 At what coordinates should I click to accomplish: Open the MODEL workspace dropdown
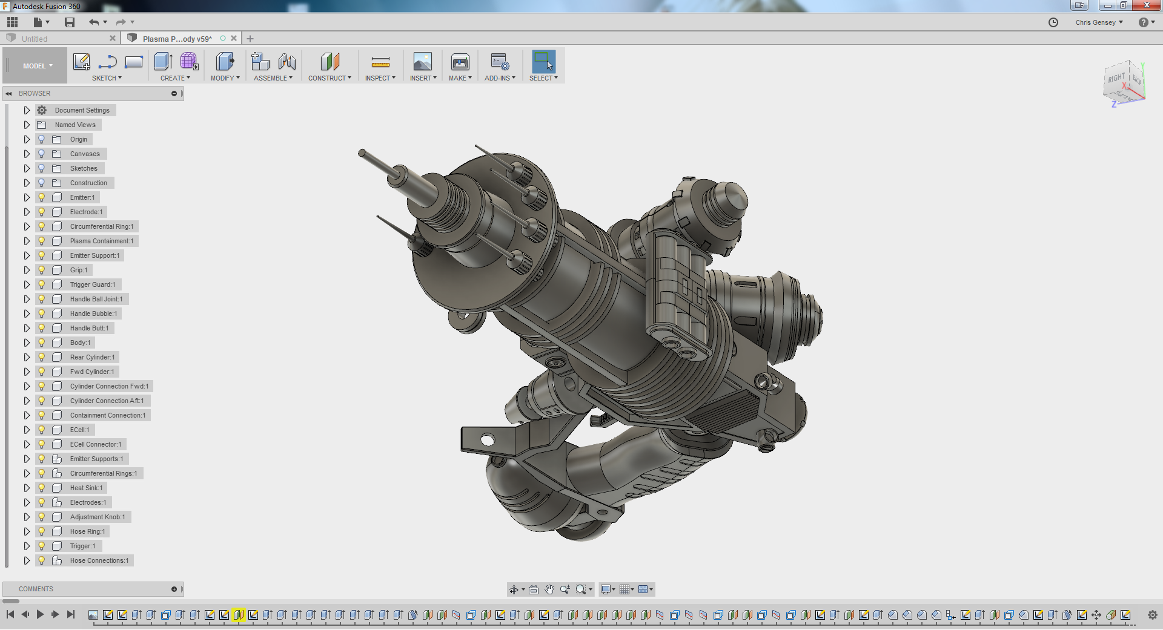[38, 66]
